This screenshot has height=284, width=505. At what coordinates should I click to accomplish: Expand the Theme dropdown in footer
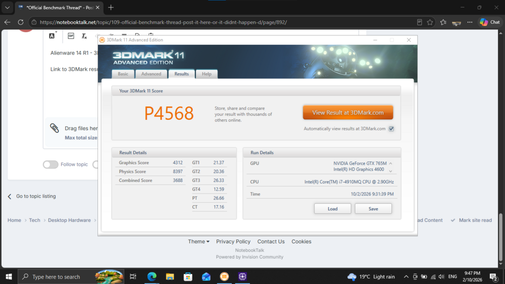click(x=198, y=242)
